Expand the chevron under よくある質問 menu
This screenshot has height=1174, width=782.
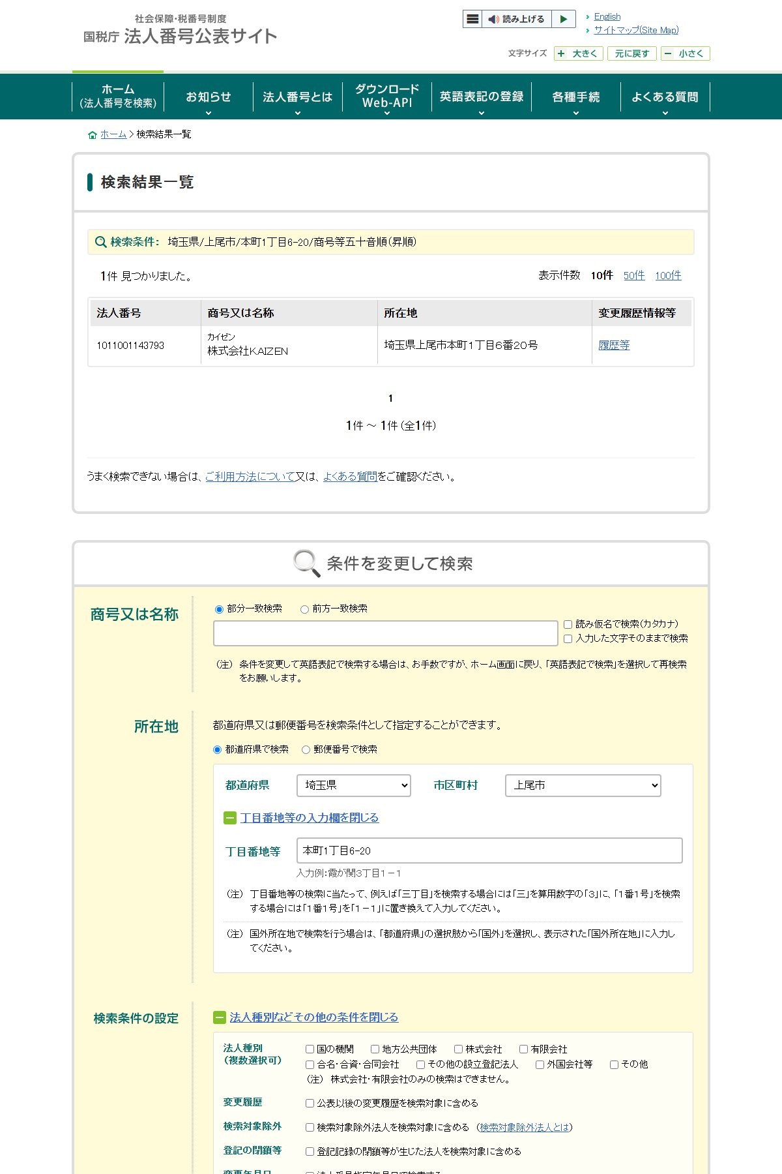(x=665, y=113)
